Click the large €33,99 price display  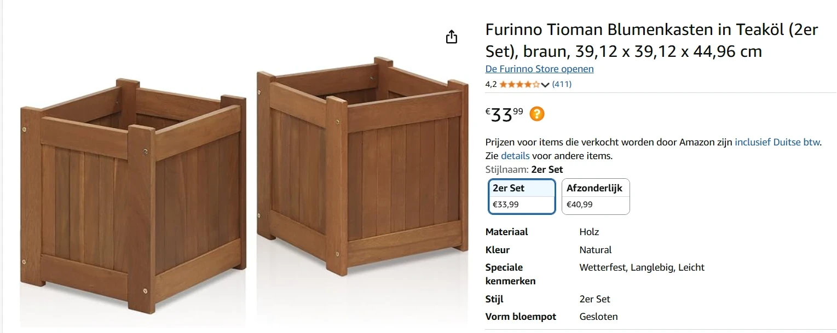[504, 114]
